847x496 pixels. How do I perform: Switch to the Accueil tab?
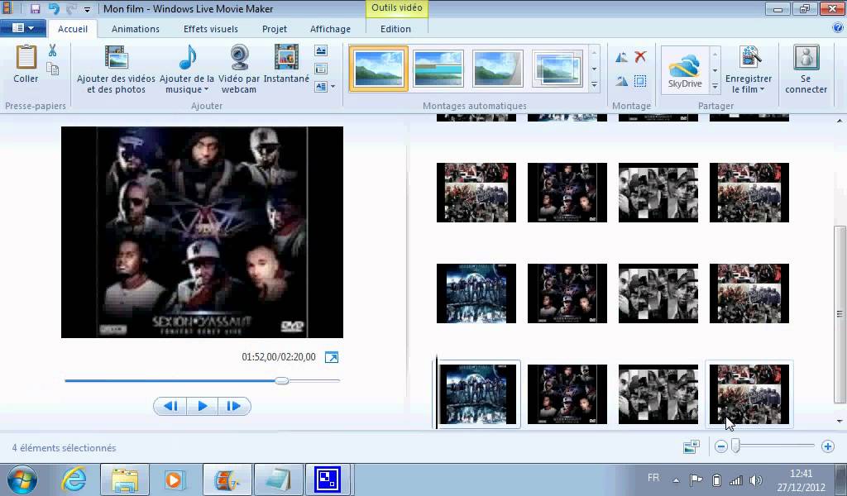coord(73,29)
